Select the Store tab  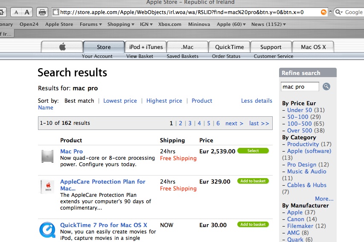coord(104,47)
